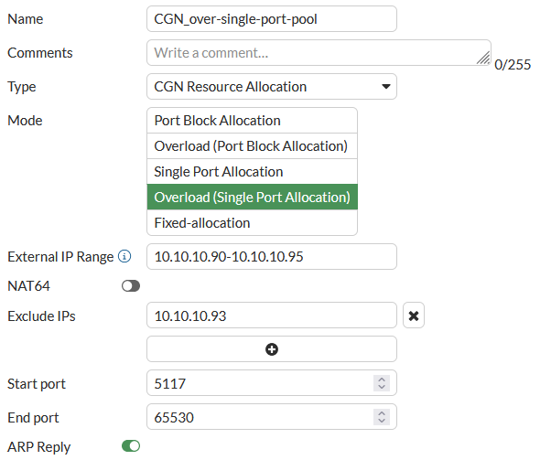Select Overload (Port Block Allocation) mode
The image size is (551, 460).
click(252, 146)
